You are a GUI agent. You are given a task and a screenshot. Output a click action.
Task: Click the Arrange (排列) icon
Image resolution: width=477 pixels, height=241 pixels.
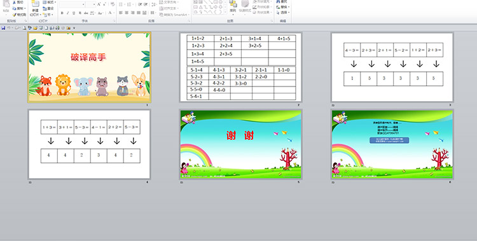233,7
